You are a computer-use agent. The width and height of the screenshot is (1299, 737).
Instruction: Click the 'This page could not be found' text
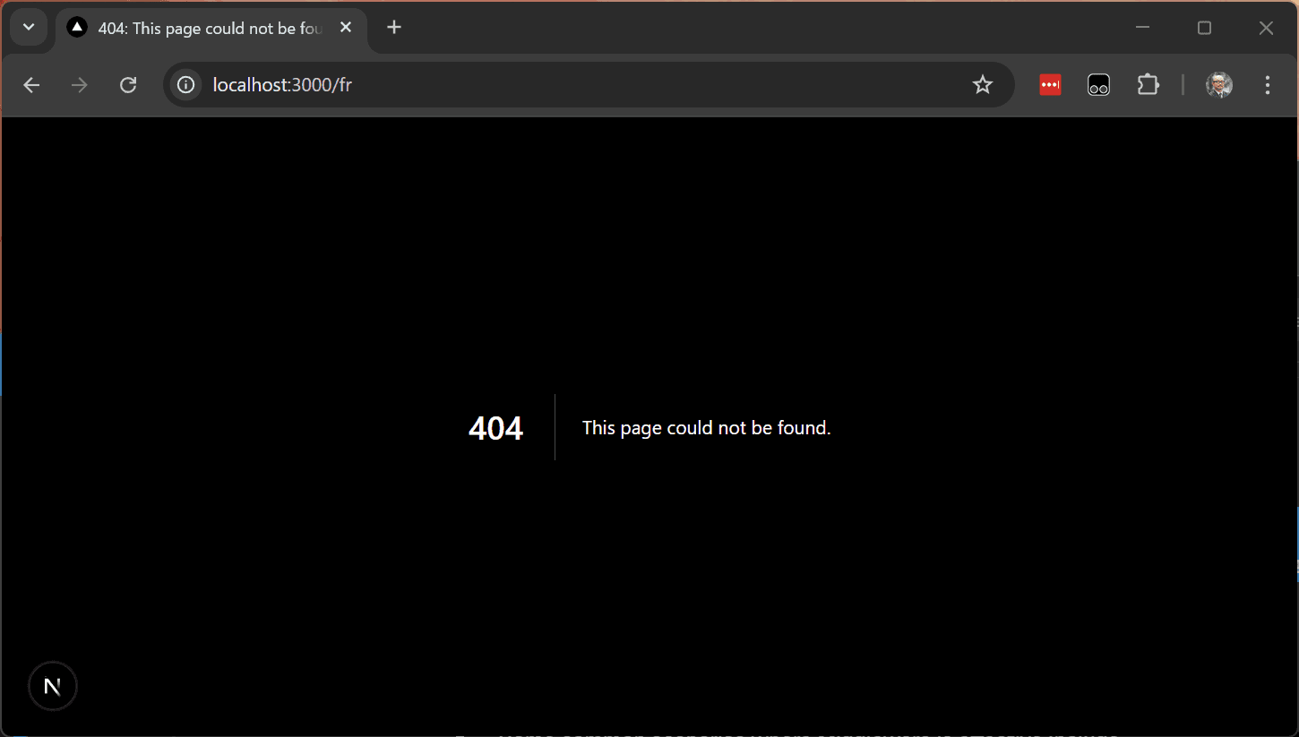[706, 428]
